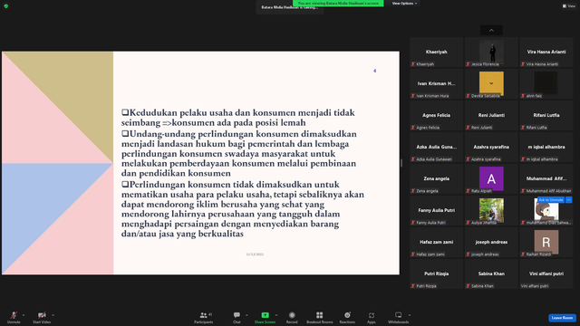Open the more options button beside Ask to Unmute

569,200
